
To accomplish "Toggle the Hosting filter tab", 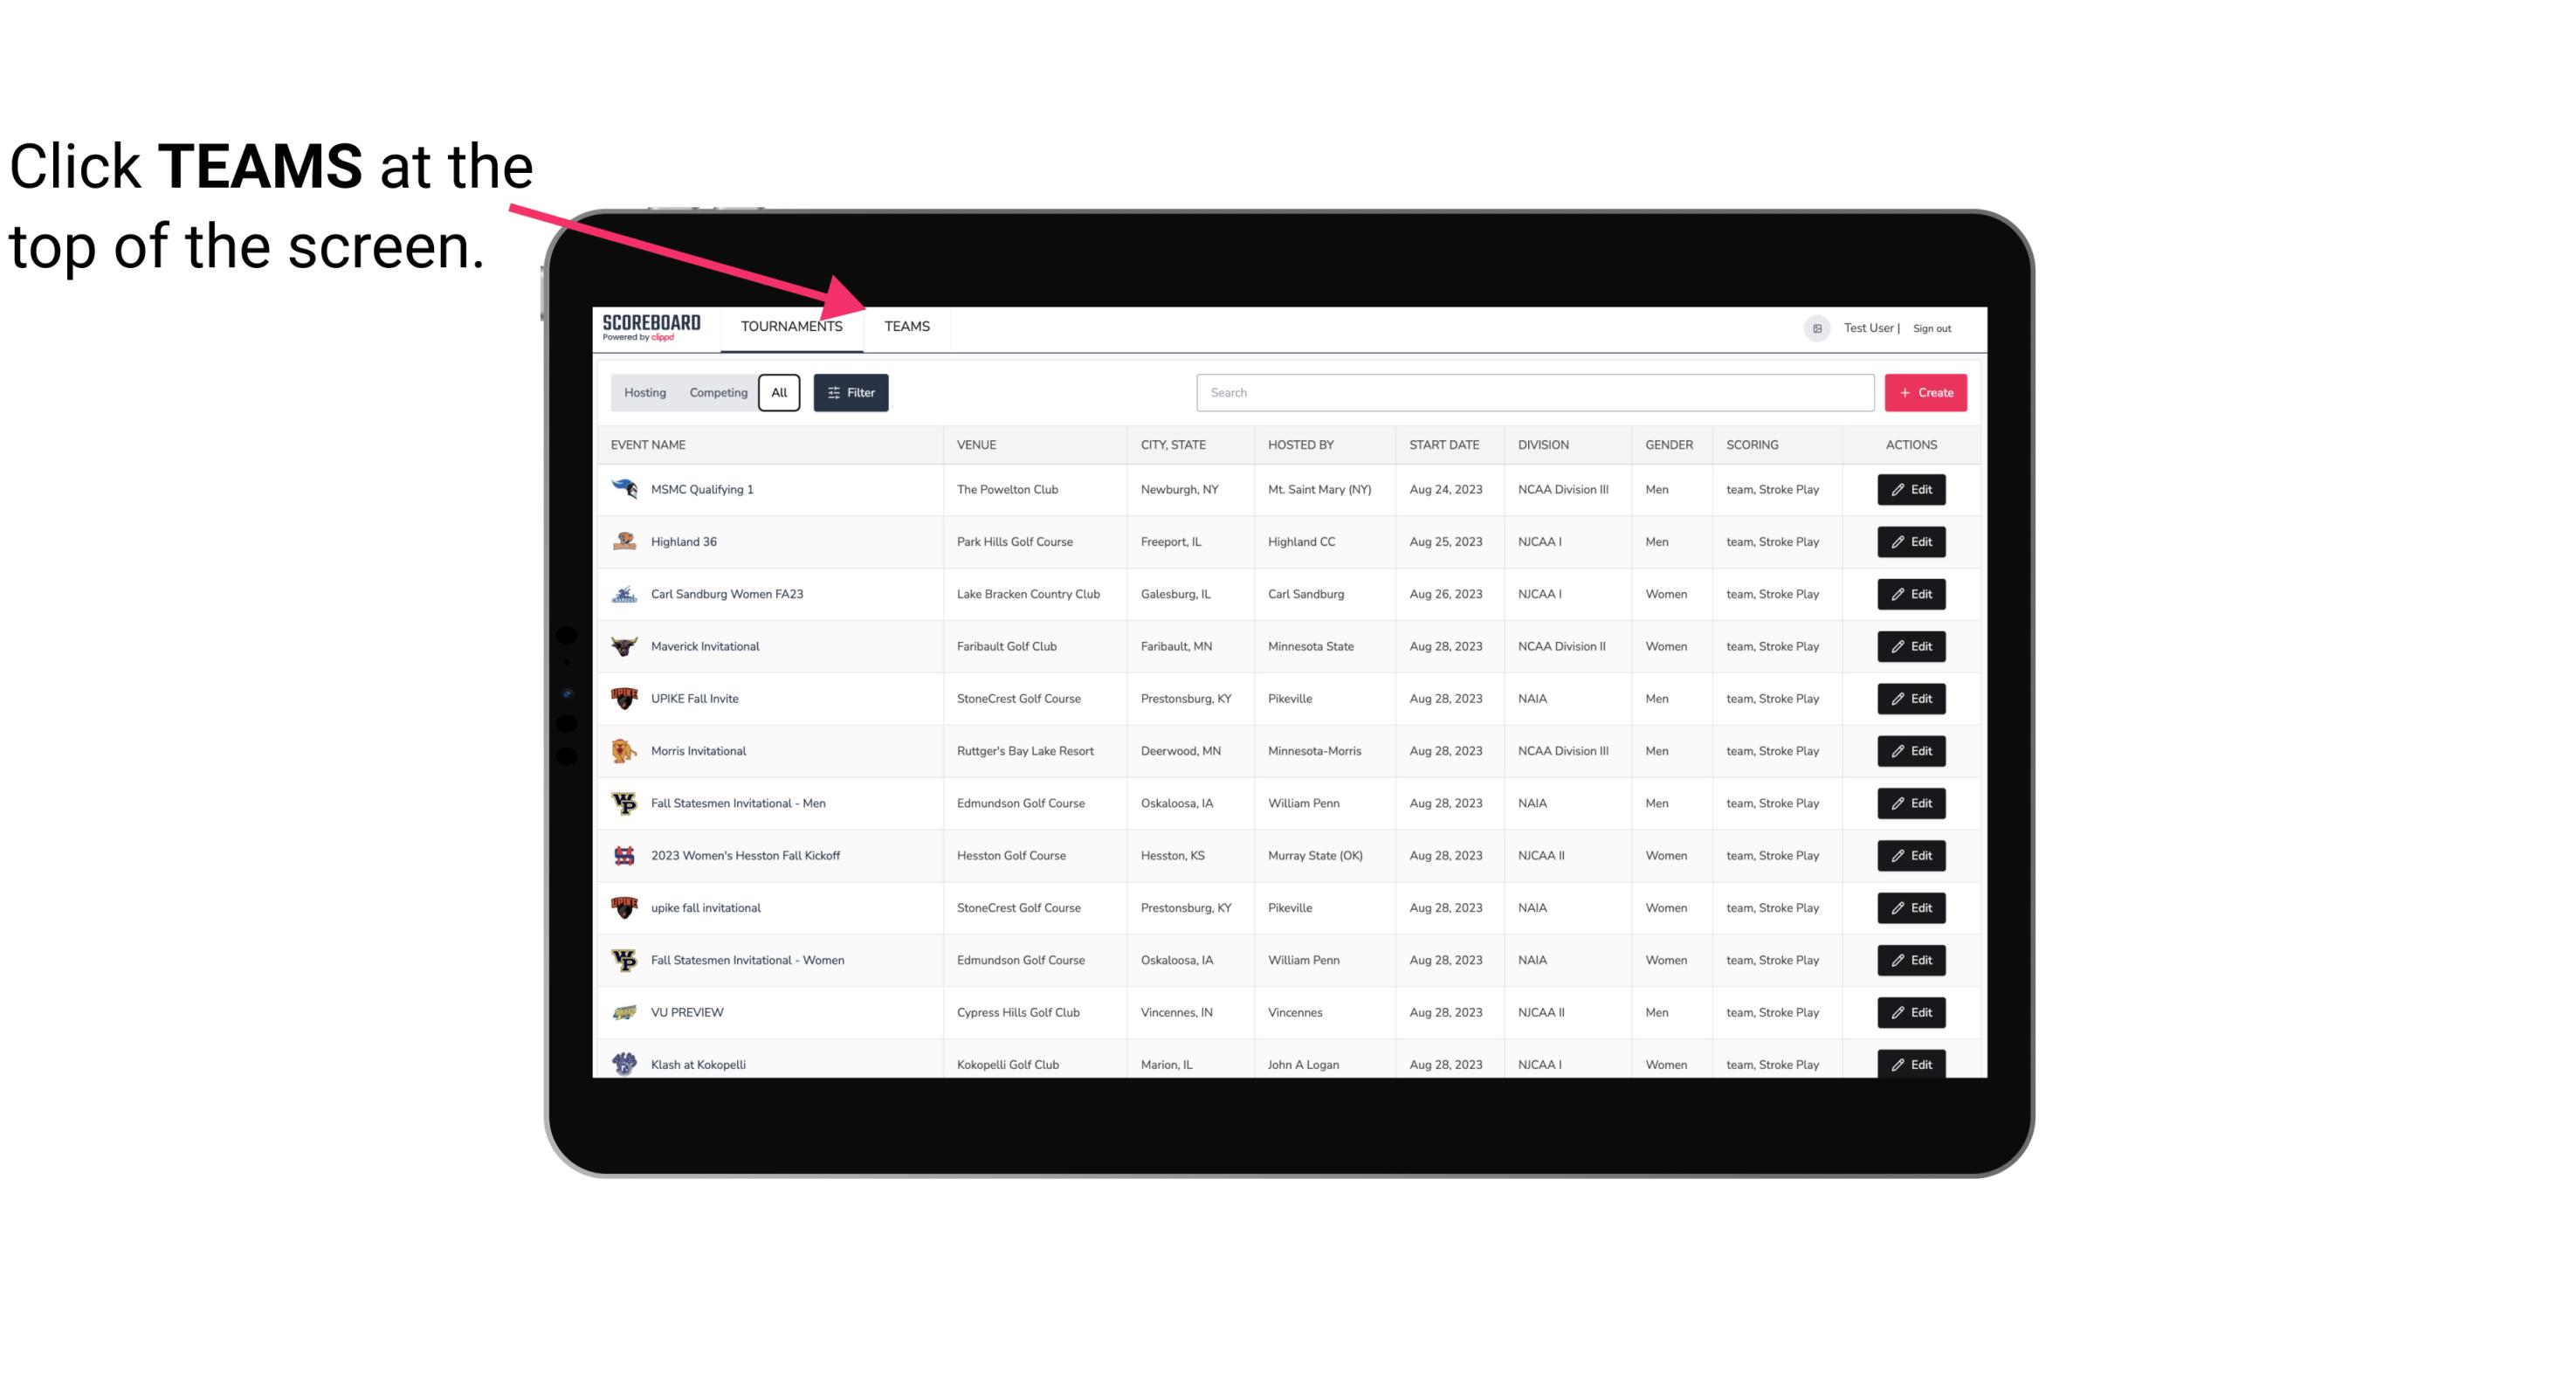I will (644, 393).
